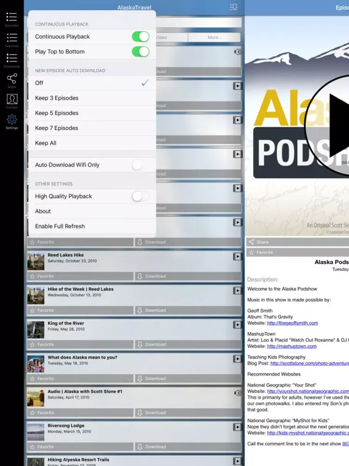Download the King of the River episode

(188, 344)
